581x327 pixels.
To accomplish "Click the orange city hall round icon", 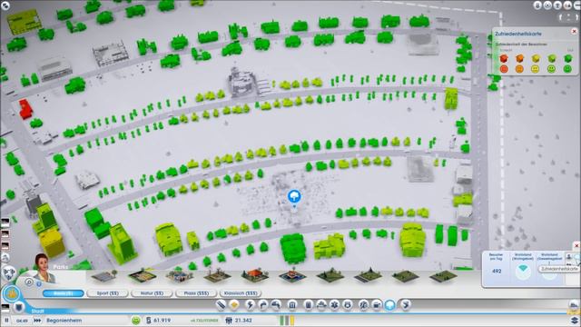I will (x=12, y=294).
